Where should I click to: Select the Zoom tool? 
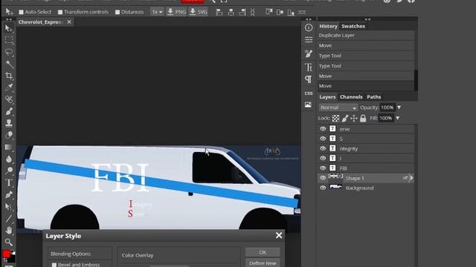click(x=9, y=243)
